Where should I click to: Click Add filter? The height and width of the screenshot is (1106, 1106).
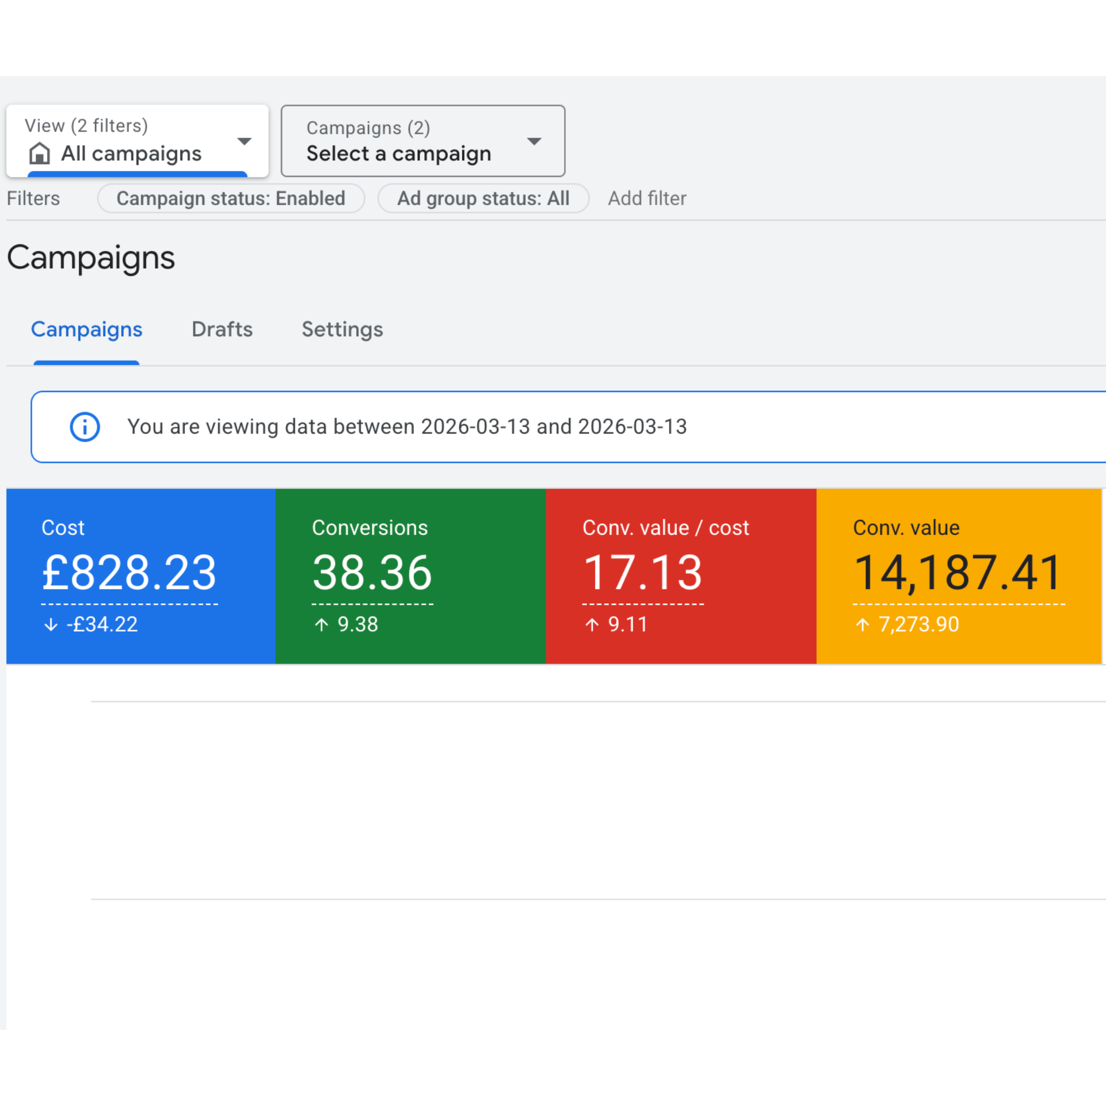(647, 198)
